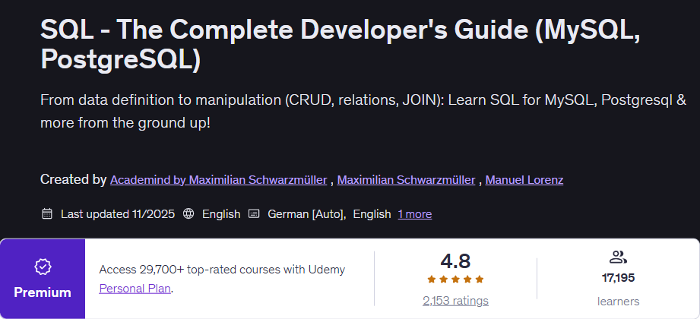Image resolution: width=700 pixels, height=319 pixels.
Task: Click the German [Auto] subtitle label
Action: (307, 214)
